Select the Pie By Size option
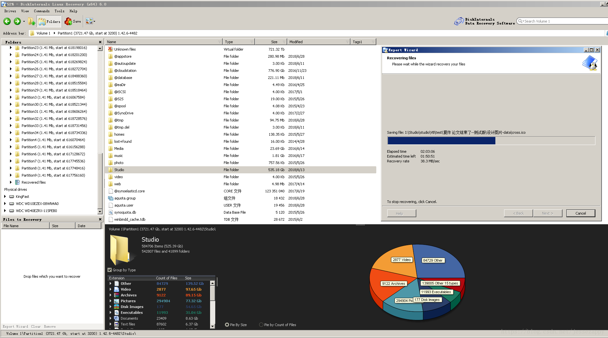This screenshot has height=338, width=608. [227, 325]
